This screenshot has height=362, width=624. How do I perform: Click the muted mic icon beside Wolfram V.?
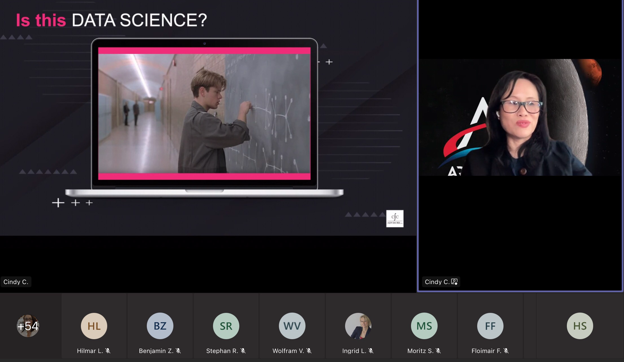[309, 351]
